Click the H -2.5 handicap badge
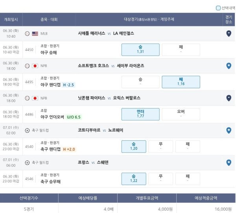The image size is (236, 213). tap(68, 85)
